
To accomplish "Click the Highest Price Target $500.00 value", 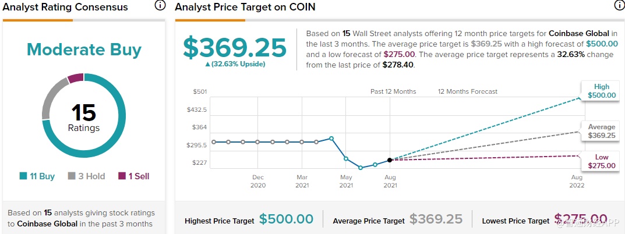I will 286,219.
